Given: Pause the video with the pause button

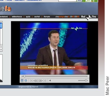Looking at the screenshot, I should 22,81.
